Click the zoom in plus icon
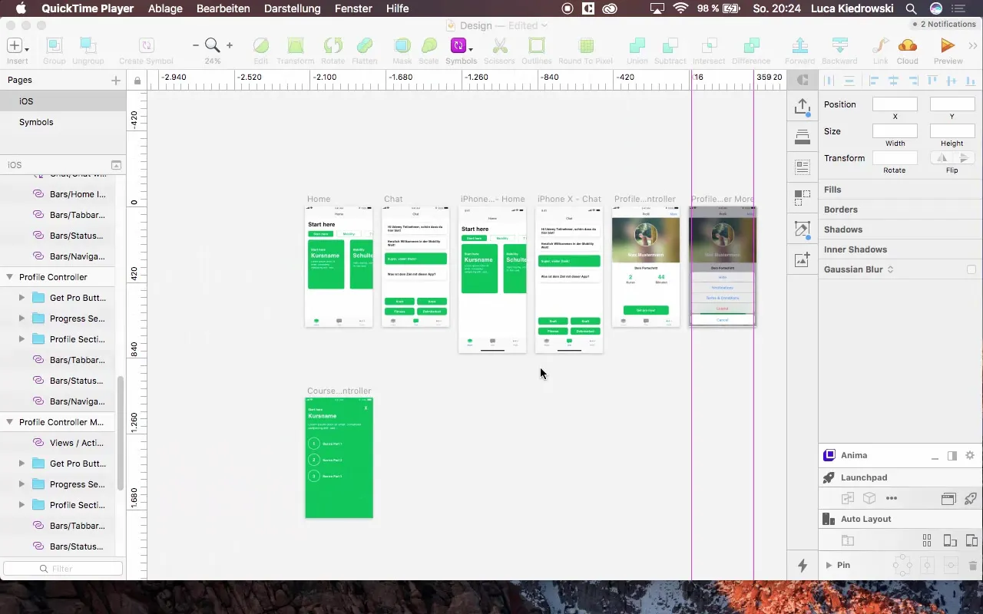Viewport: 983px width, 614px height. coord(230,46)
